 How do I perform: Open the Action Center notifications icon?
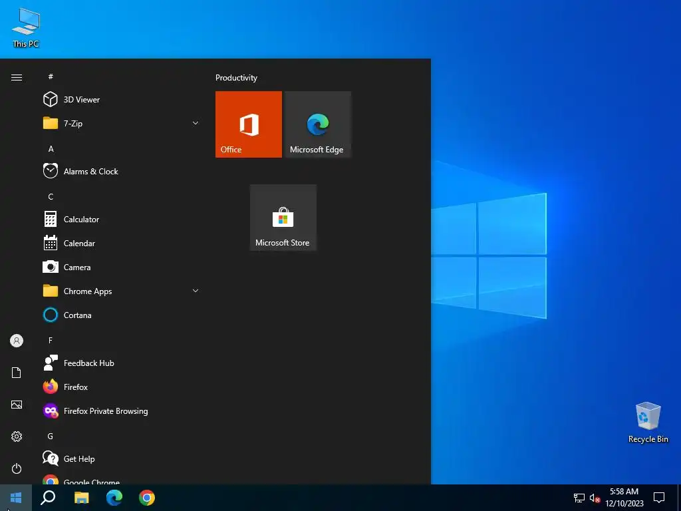(x=659, y=498)
